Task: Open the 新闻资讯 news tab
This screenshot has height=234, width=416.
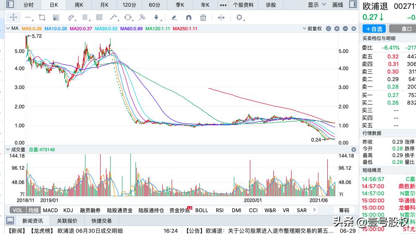Action: click(x=32, y=221)
